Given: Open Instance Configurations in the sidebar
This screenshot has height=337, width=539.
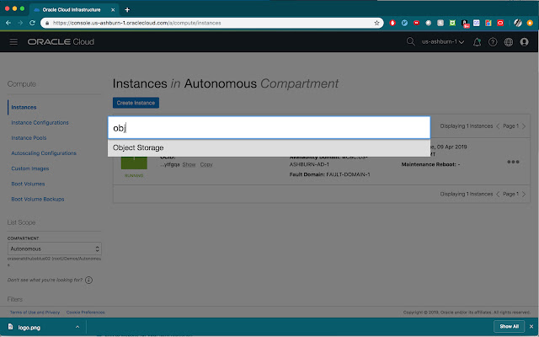Looking at the screenshot, I should tap(40, 122).
